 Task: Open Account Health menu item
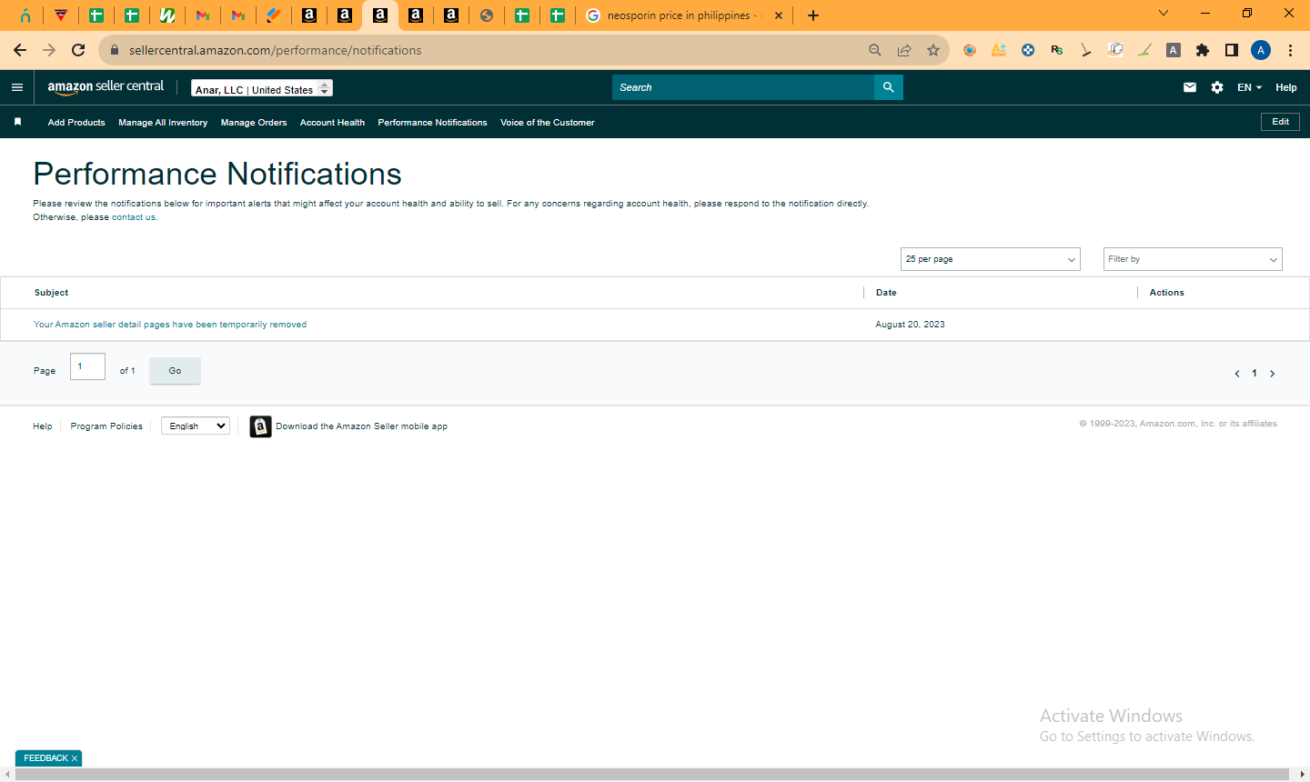pyautogui.click(x=332, y=123)
